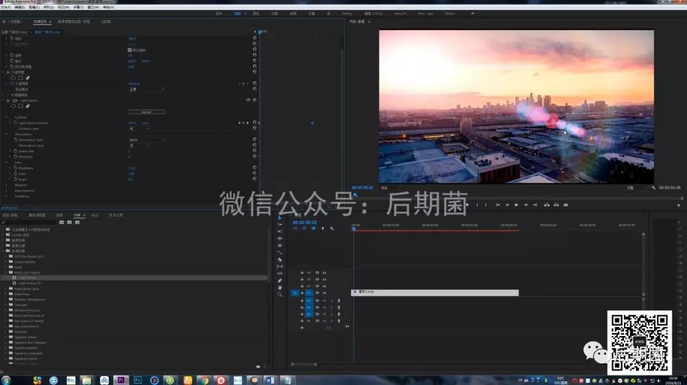This screenshot has height=385, width=687.
Task: Open the Obscuration Layer dropdown
Action: pos(140,146)
